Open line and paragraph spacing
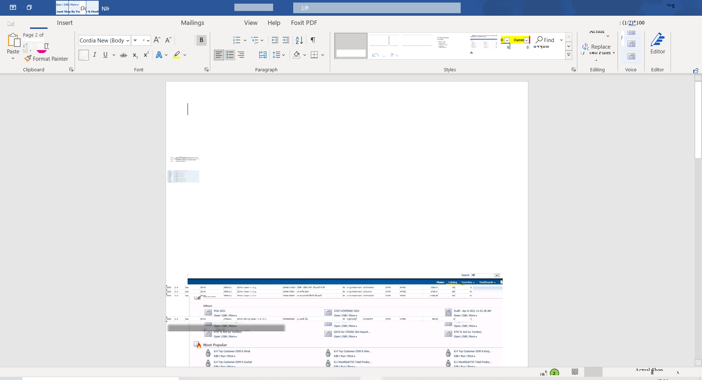 [276, 55]
